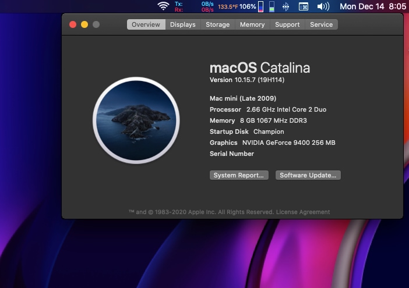The width and height of the screenshot is (409, 288).
Task: Open the Support tab
Action: point(287,24)
